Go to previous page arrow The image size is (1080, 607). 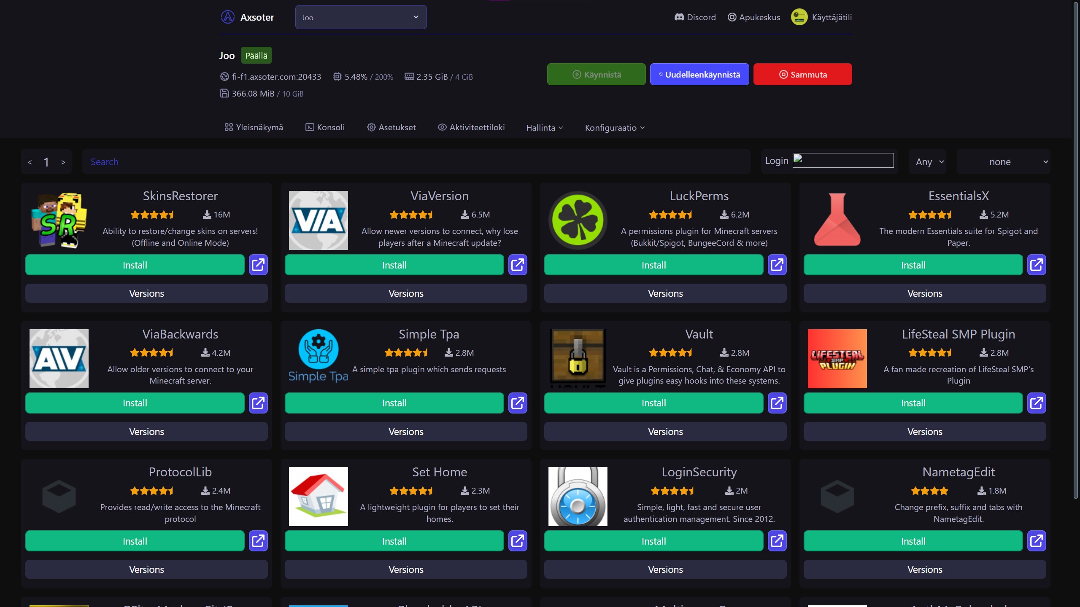tap(30, 162)
